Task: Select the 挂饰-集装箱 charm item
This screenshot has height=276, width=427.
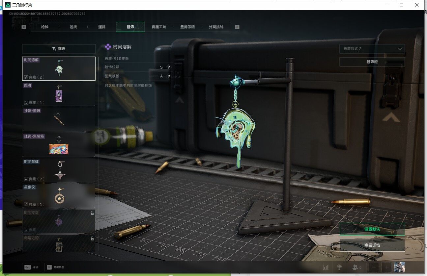Action: click(x=59, y=145)
